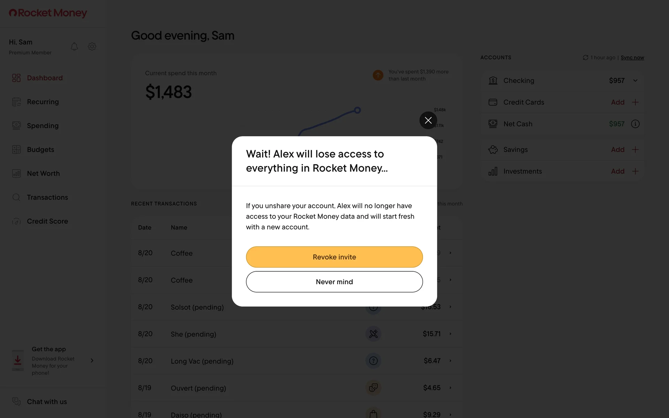Screen dimensions: 669x418
Task: Click the notification bell icon
Action: coord(74,46)
